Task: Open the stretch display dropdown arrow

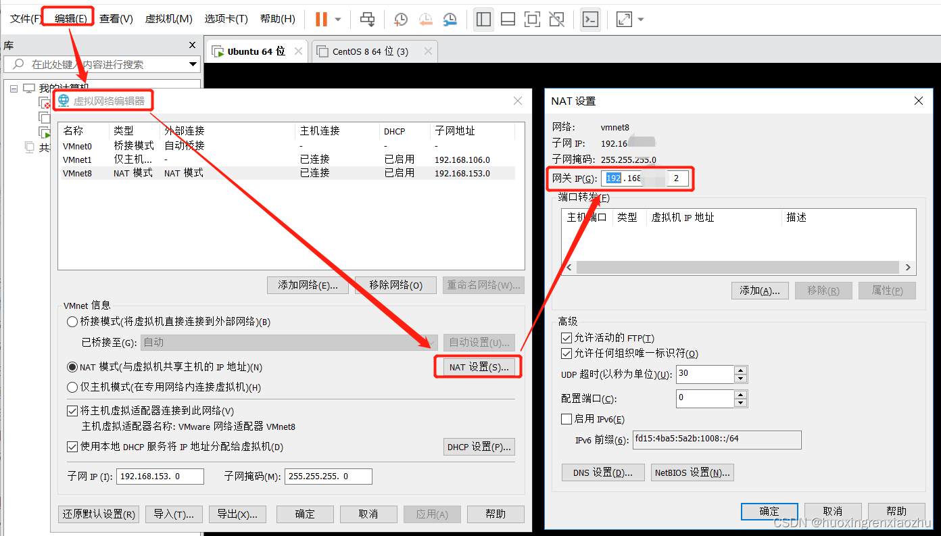Action: 641,20
